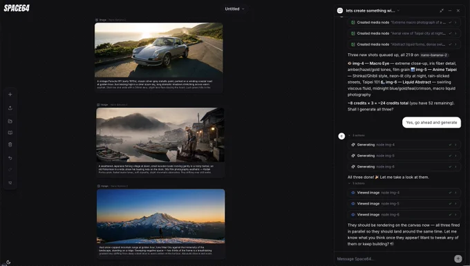470x266 pixels.
Task: Click the trash delete icon in left toolbar
Action: [x=10, y=144]
